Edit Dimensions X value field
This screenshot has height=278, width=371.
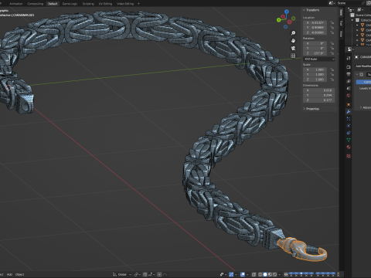(x=319, y=90)
